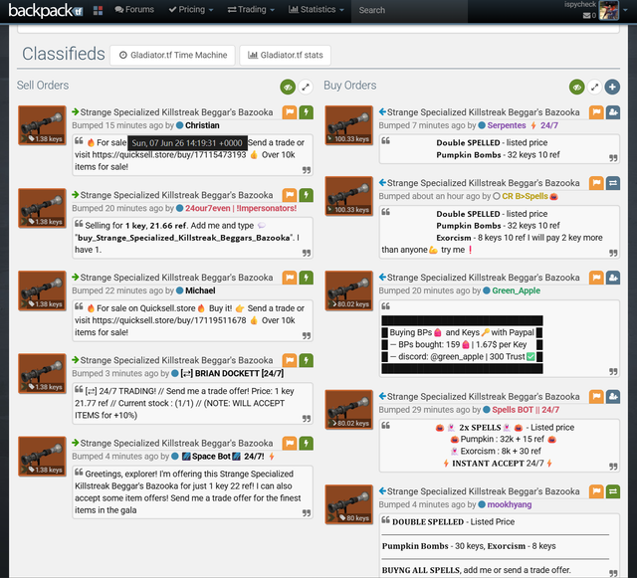Expand the Buy Orders list
637x578 pixels.
tap(595, 87)
